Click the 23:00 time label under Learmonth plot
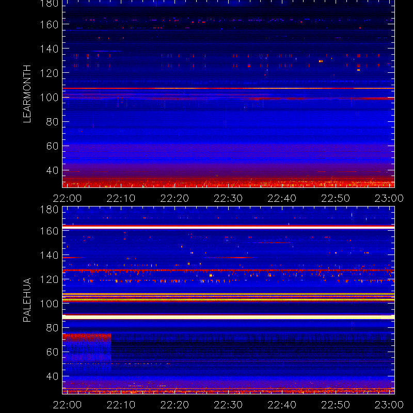 (389, 198)
